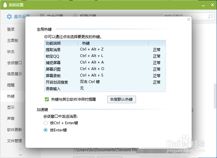Open the 提醒 sidebar item
This screenshot has width=217, height=158.
pos(11,85)
